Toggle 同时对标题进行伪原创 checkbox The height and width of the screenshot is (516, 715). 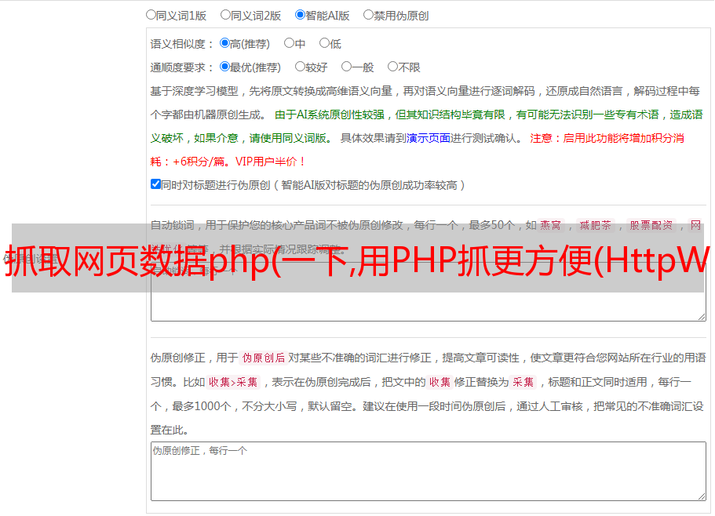pyautogui.click(x=155, y=184)
